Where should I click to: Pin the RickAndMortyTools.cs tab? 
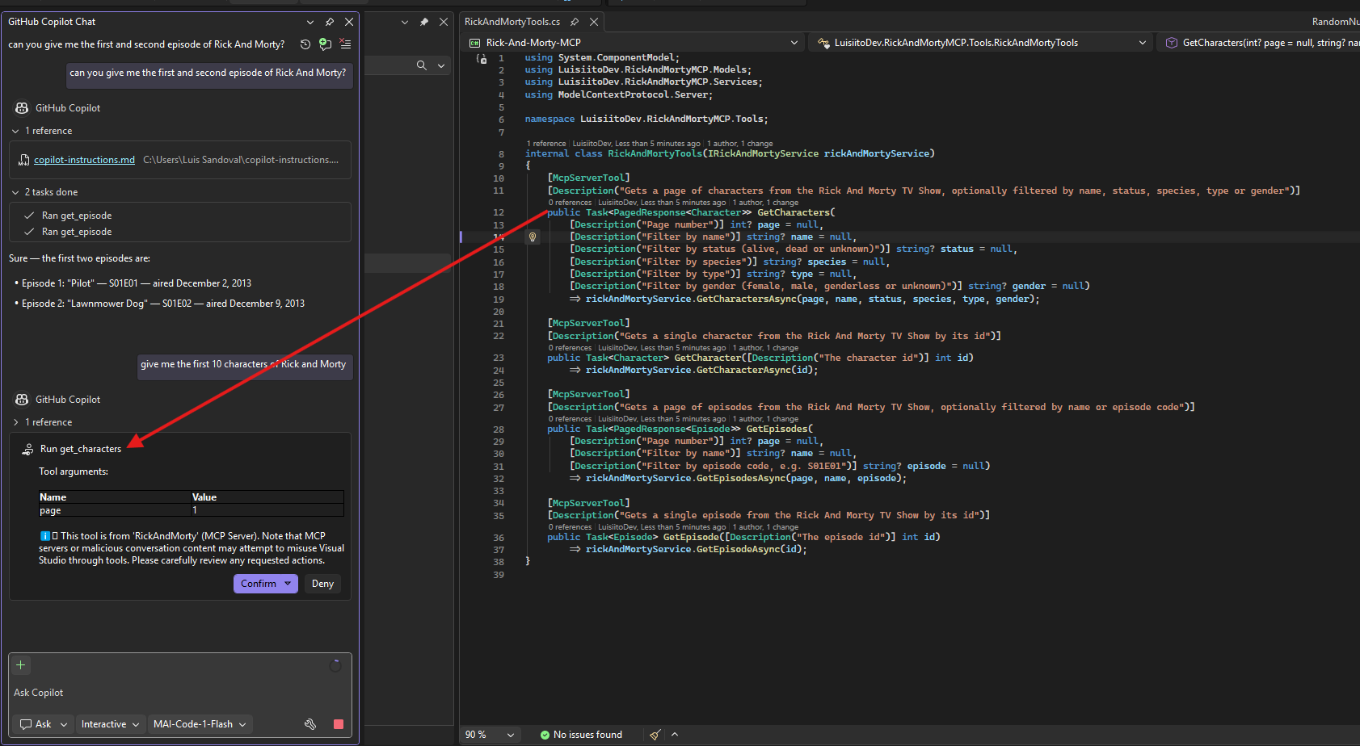click(575, 22)
